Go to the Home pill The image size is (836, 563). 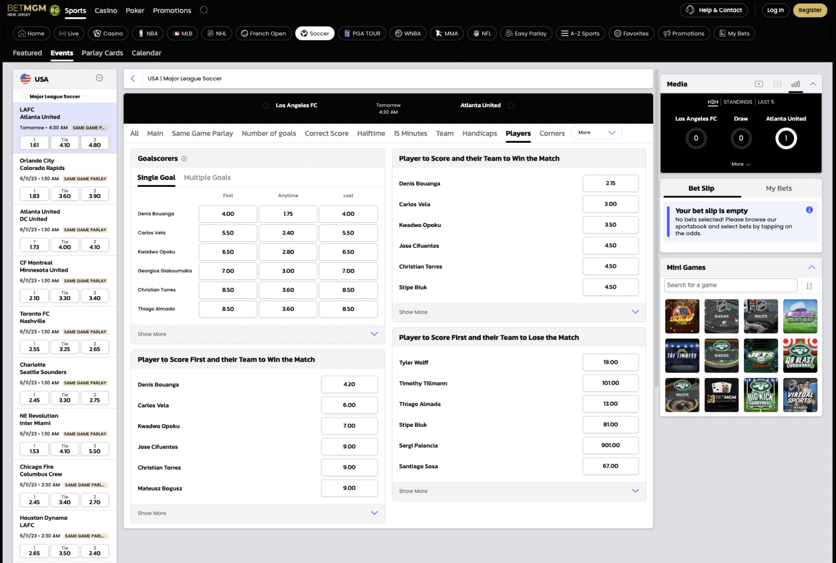[32, 33]
